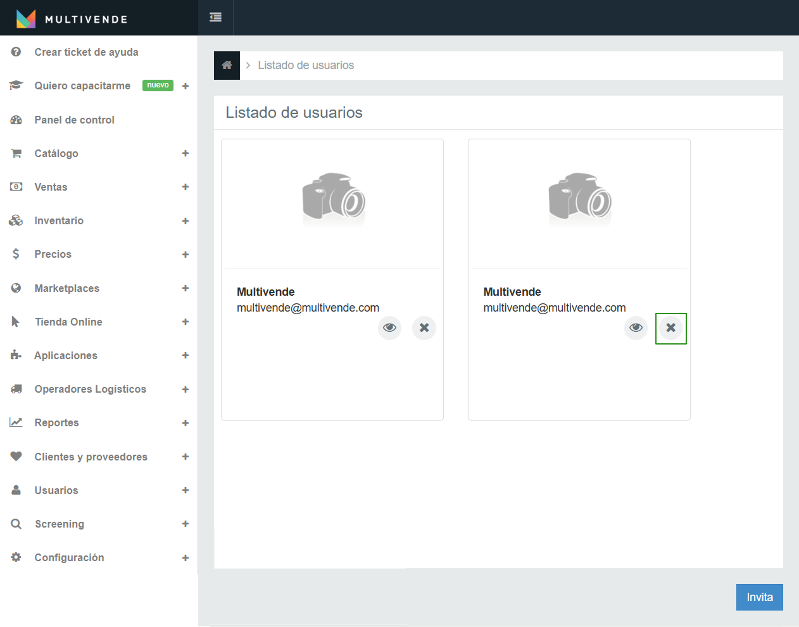Click the Ventas money icon
Image resolution: width=799 pixels, height=627 pixels.
point(16,187)
